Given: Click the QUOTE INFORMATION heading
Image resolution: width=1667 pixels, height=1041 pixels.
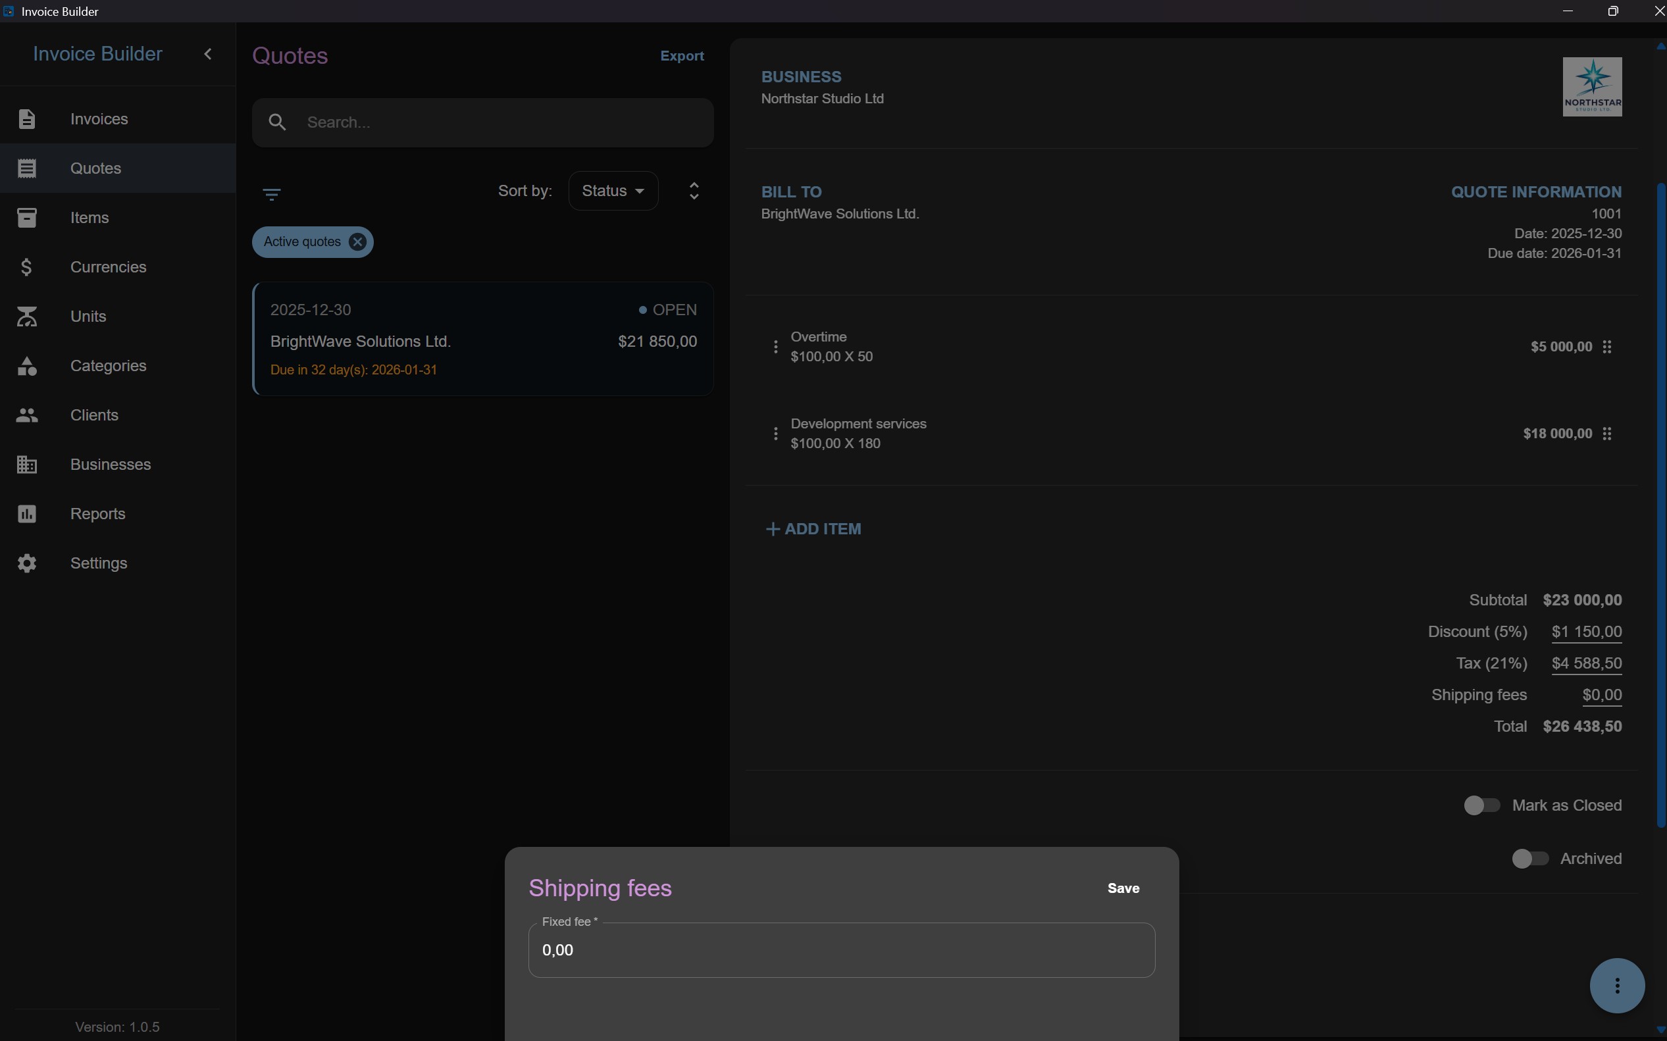Looking at the screenshot, I should tap(1536, 192).
